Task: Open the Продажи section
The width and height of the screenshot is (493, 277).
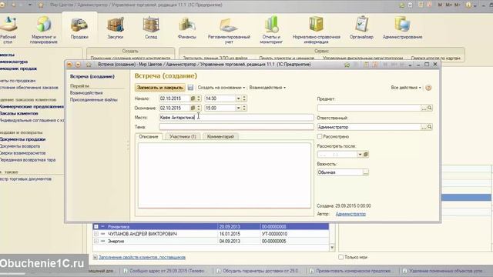Action: pos(79,28)
